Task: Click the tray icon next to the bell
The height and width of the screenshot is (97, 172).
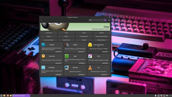Action: 159,96
